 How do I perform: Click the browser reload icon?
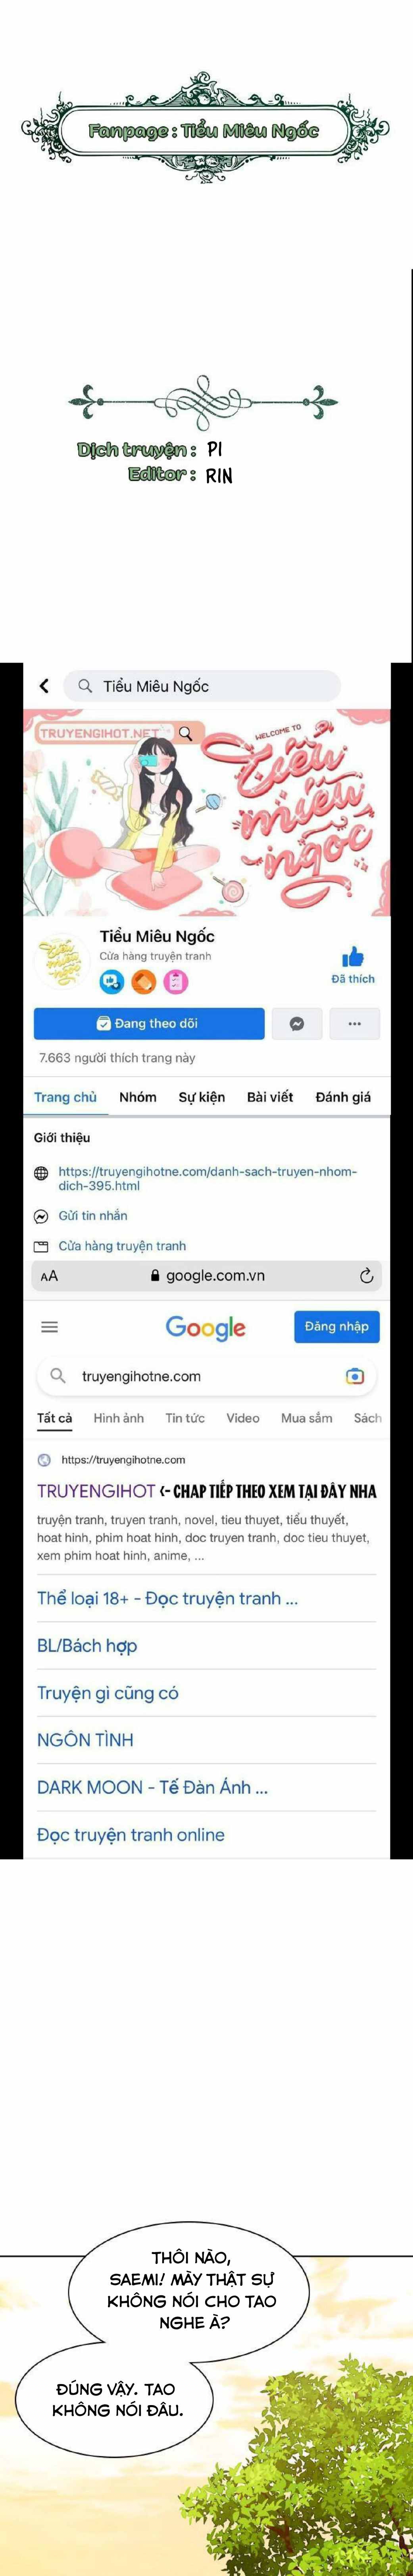[x=366, y=1276]
